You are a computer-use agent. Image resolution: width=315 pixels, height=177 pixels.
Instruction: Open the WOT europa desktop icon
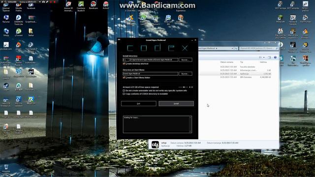280,5
